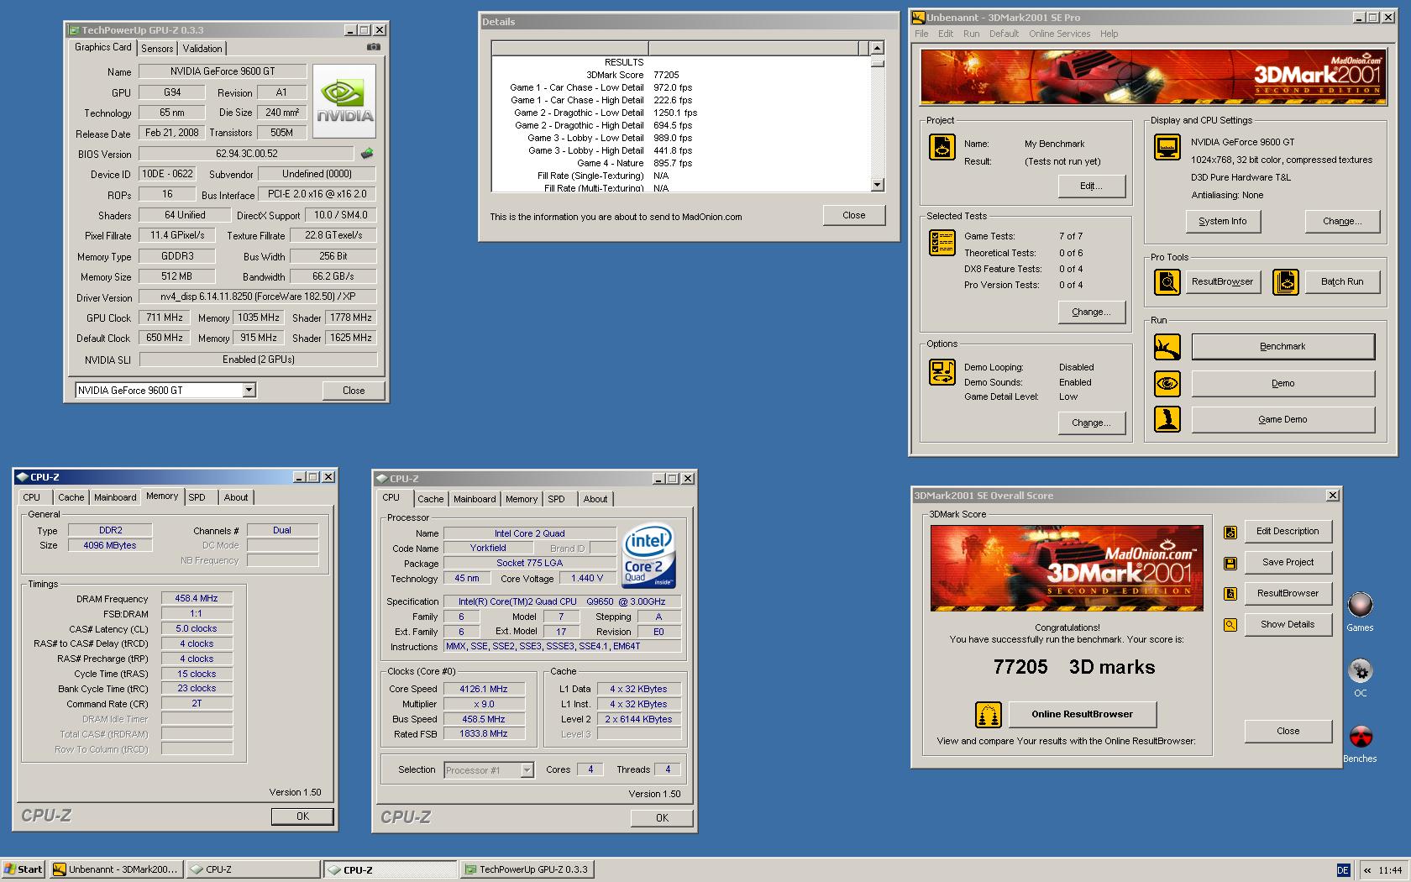1411x882 pixels.
Task: Open the Help menu in 3DMark2001
Action: point(1109,34)
